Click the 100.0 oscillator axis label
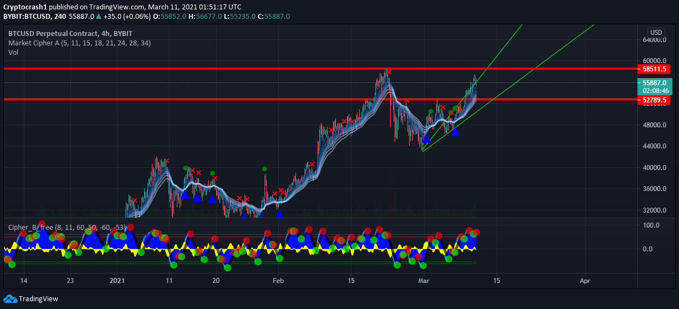This screenshot has height=309, width=679. point(651,225)
